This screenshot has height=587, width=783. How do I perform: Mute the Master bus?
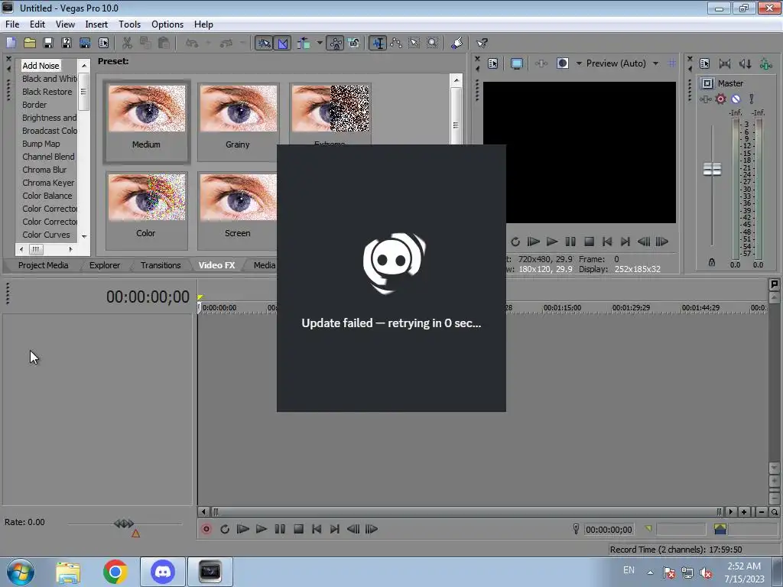pos(736,99)
